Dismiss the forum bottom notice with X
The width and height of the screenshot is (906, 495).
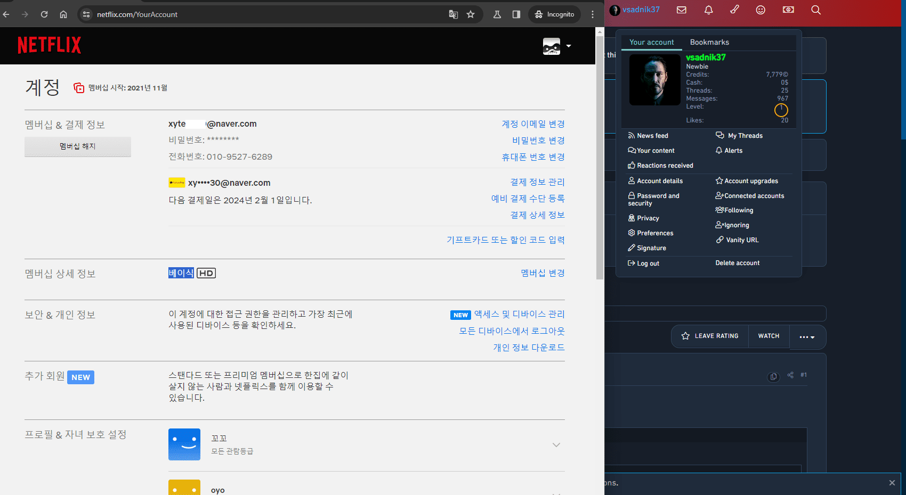(x=892, y=483)
